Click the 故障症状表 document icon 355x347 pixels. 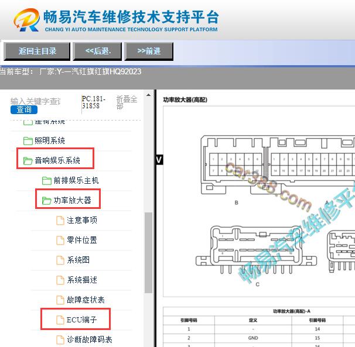click(x=60, y=300)
